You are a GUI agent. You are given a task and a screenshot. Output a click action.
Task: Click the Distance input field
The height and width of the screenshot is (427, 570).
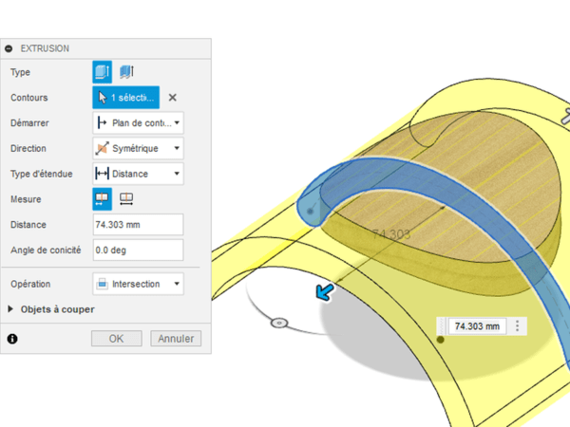138,224
